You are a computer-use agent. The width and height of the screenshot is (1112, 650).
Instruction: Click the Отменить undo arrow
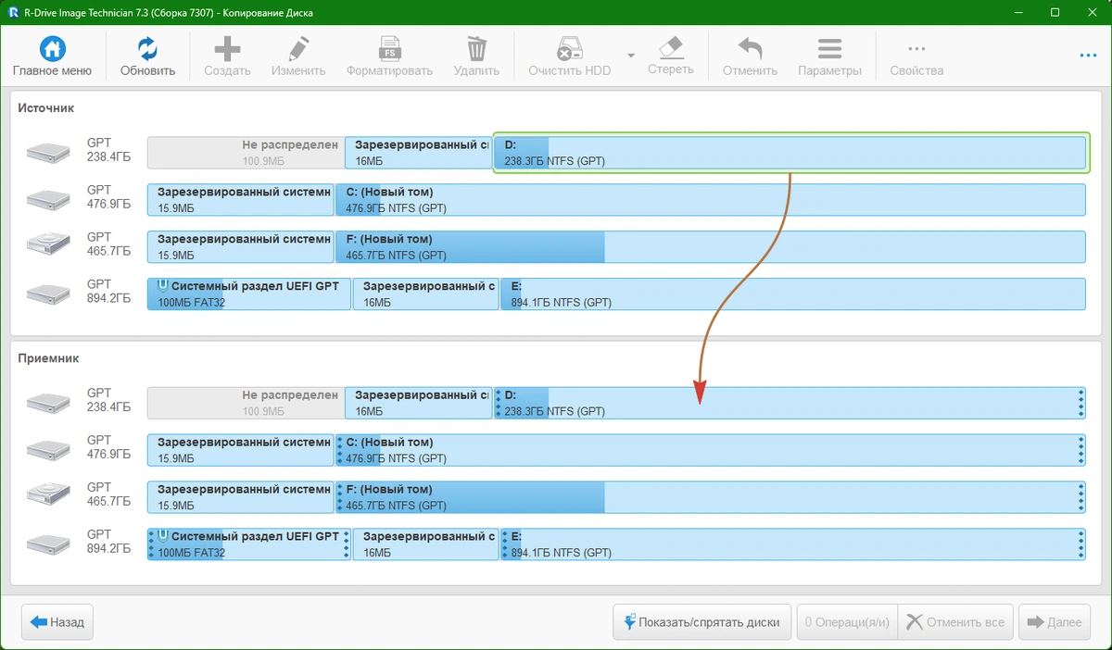pyautogui.click(x=750, y=49)
